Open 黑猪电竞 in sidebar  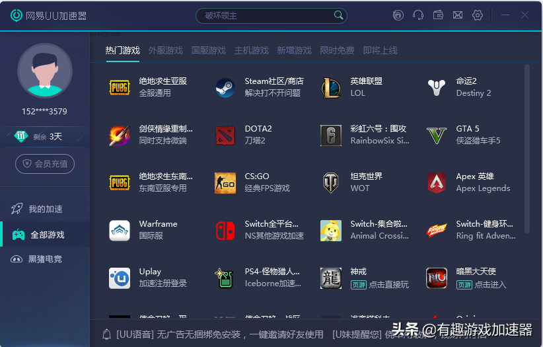click(45, 259)
